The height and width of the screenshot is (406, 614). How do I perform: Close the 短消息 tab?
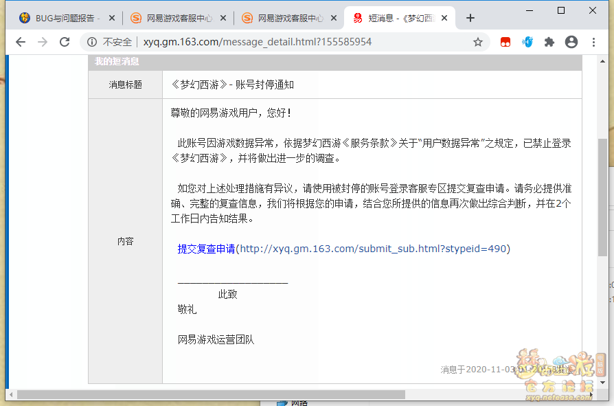pyautogui.click(x=444, y=18)
